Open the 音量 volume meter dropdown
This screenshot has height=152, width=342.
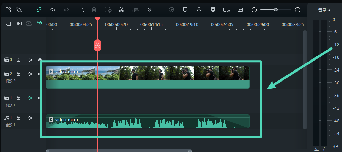pyautogui.click(x=324, y=10)
